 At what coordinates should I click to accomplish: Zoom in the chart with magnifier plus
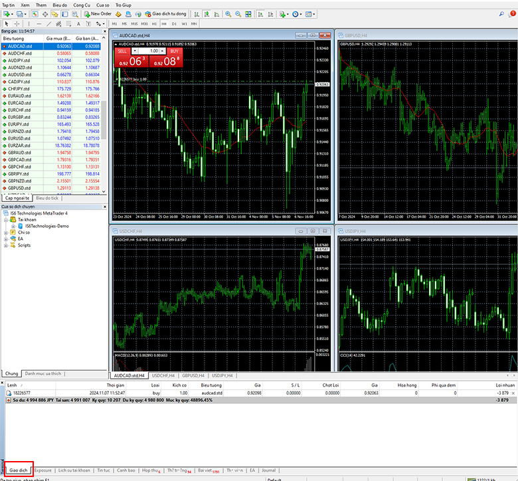(x=228, y=14)
